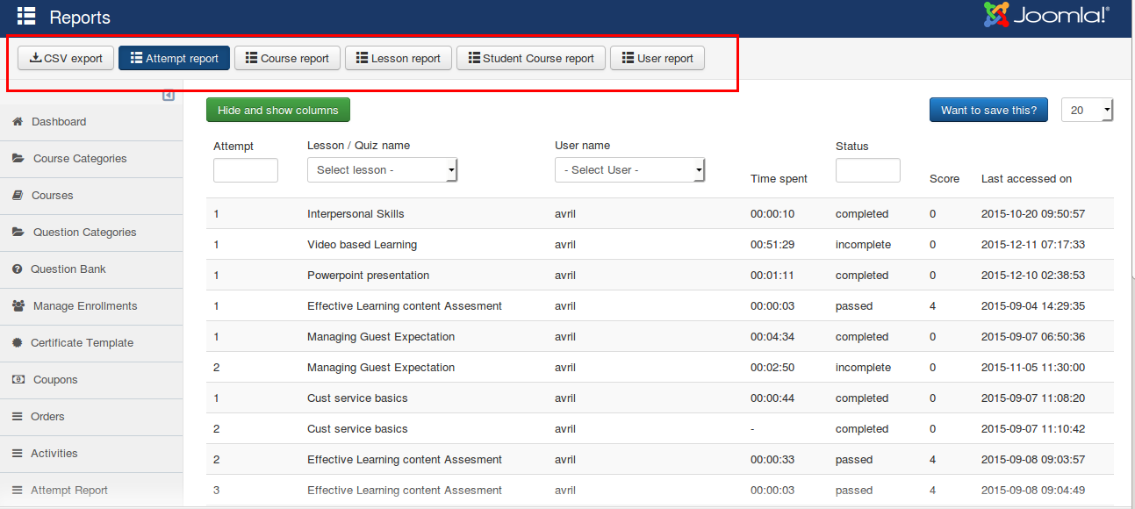
Task: Collapse the sidebar with the arrow toggle
Action: click(169, 96)
